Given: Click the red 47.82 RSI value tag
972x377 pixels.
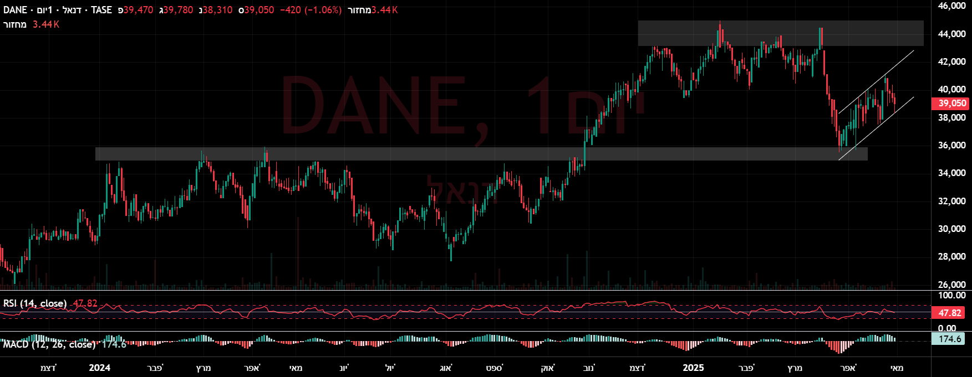Looking at the screenshot, I should 949,313.
